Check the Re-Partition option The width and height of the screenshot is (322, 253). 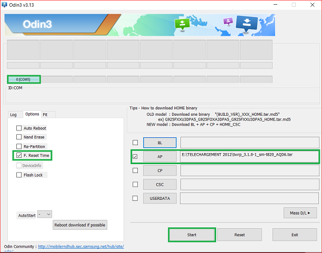[x=19, y=146]
